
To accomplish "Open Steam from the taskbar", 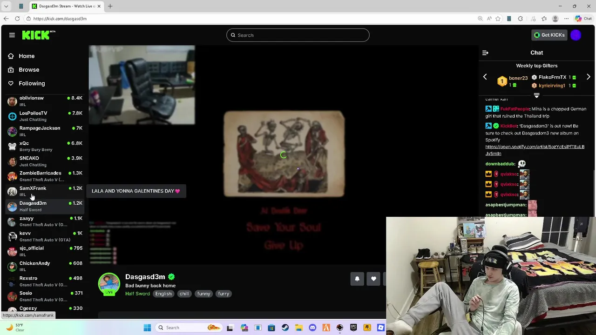I will pos(285,328).
